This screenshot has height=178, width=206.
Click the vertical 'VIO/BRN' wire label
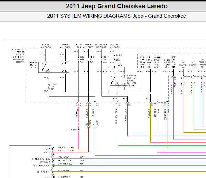[x=155, y=113]
